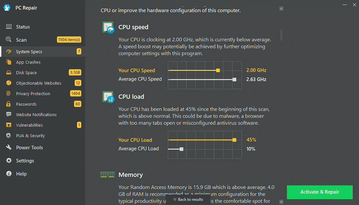Click the Help info icon

tap(9, 174)
